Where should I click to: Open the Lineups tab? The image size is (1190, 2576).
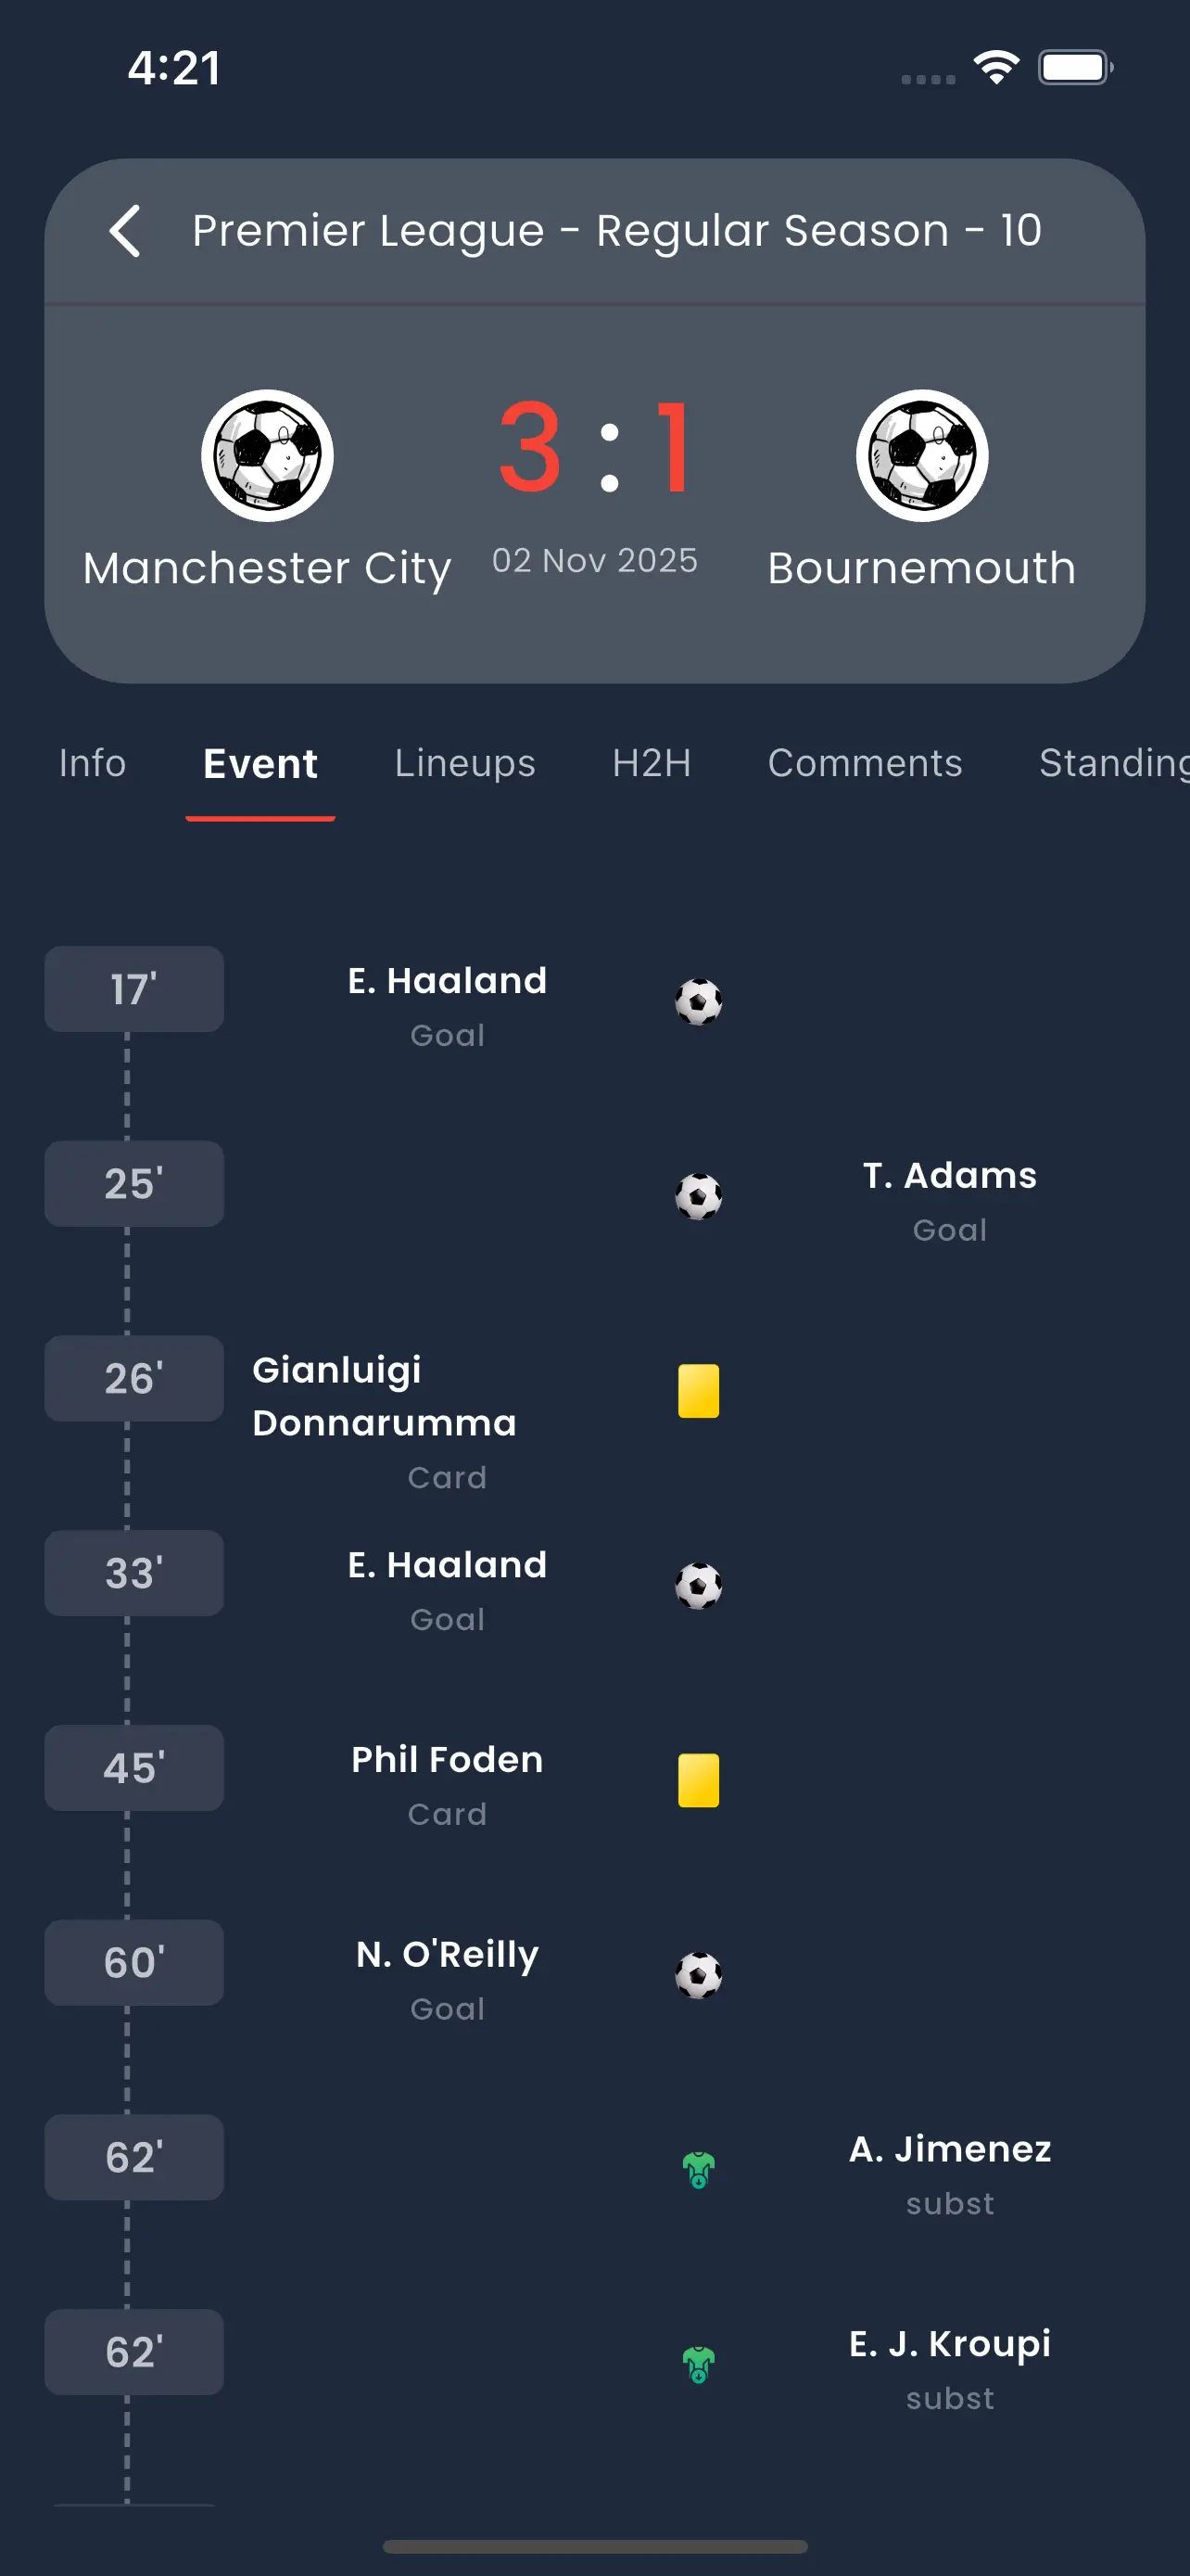coord(463,763)
